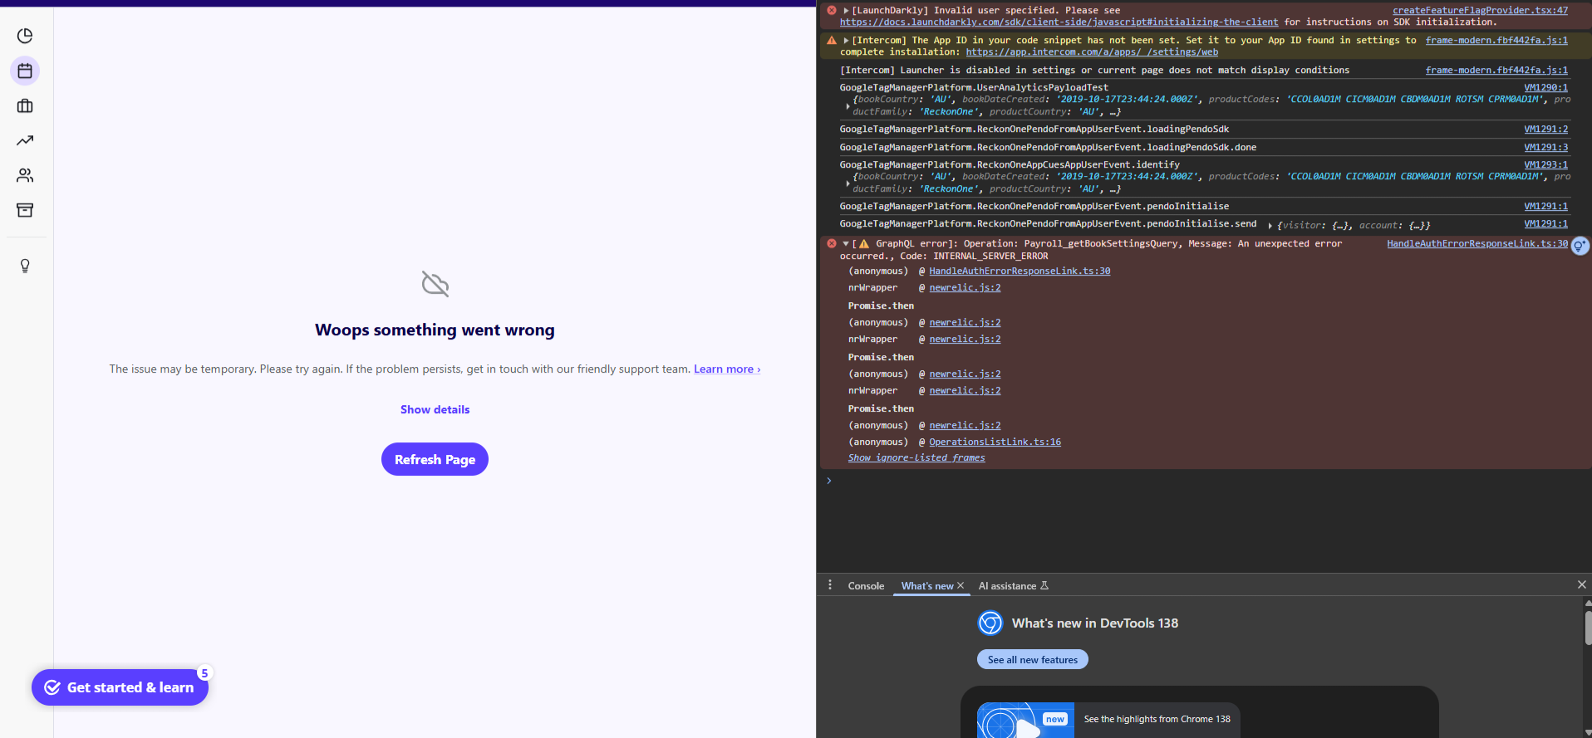Expand ReckonOneAppCues identify object
The image size is (1592, 738).
click(x=848, y=183)
